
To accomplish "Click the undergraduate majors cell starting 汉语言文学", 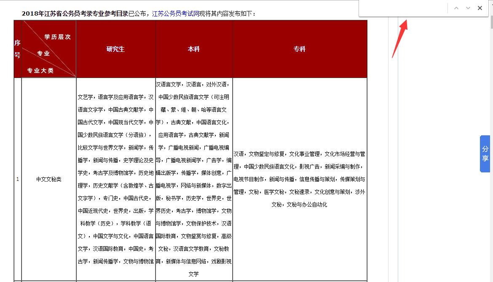I will click(194, 179).
